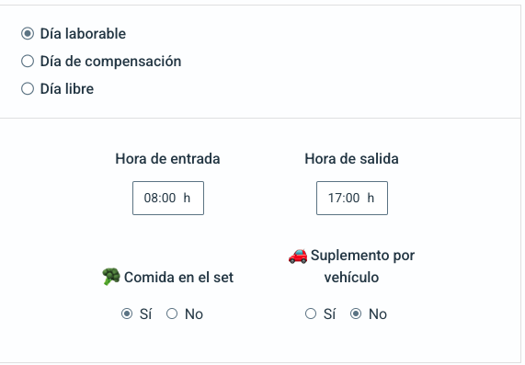Click the 'Día libre' label text
525x365 pixels.
67,89
